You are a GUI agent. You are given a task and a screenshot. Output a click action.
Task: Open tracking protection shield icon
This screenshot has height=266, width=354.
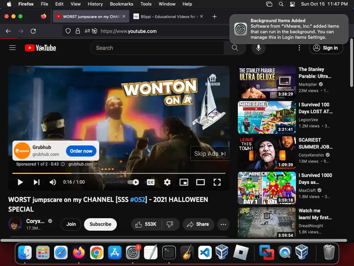[x=68, y=31]
